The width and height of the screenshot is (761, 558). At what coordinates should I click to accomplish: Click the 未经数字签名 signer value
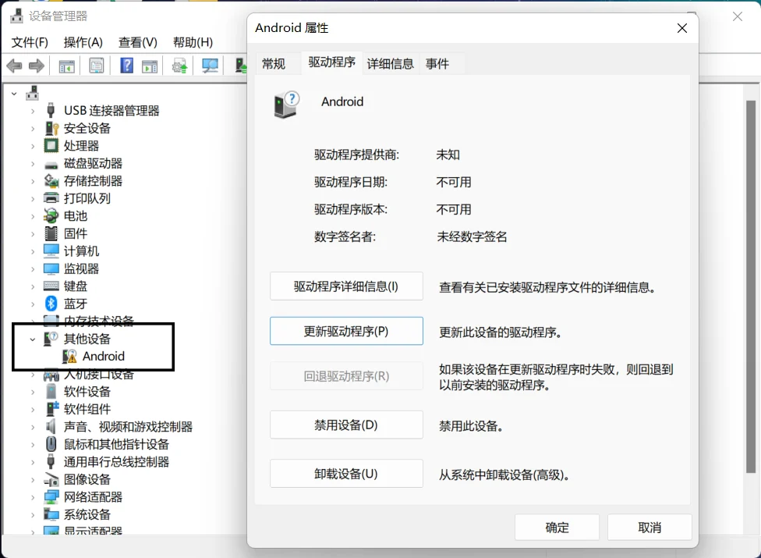[472, 236]
